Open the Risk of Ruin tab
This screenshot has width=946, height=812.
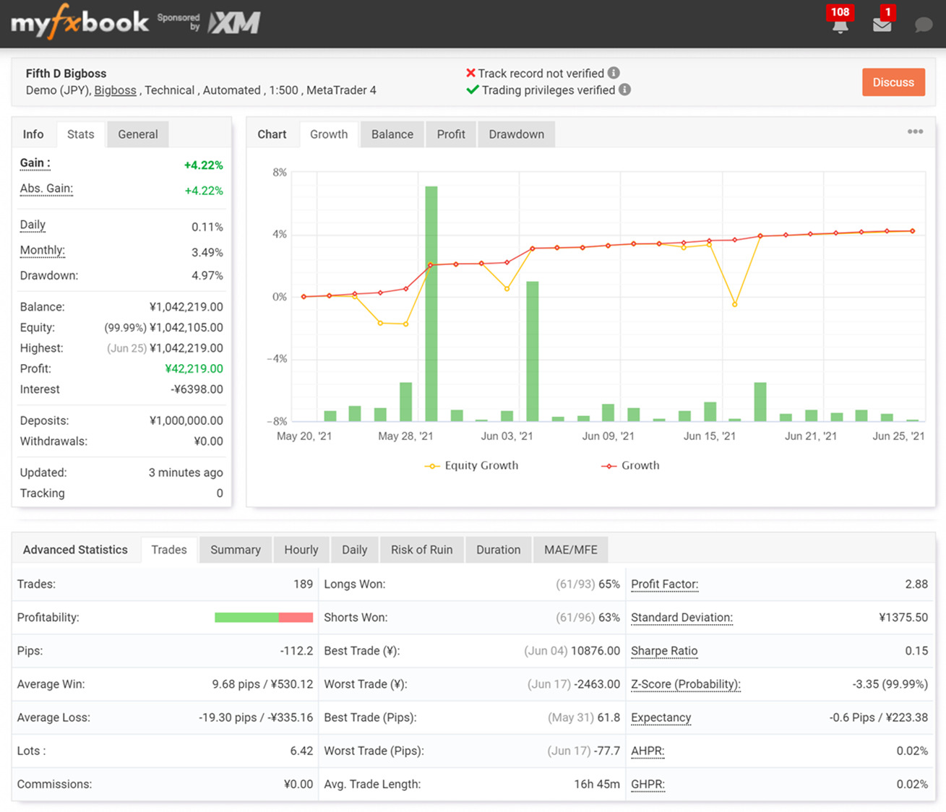421,550
